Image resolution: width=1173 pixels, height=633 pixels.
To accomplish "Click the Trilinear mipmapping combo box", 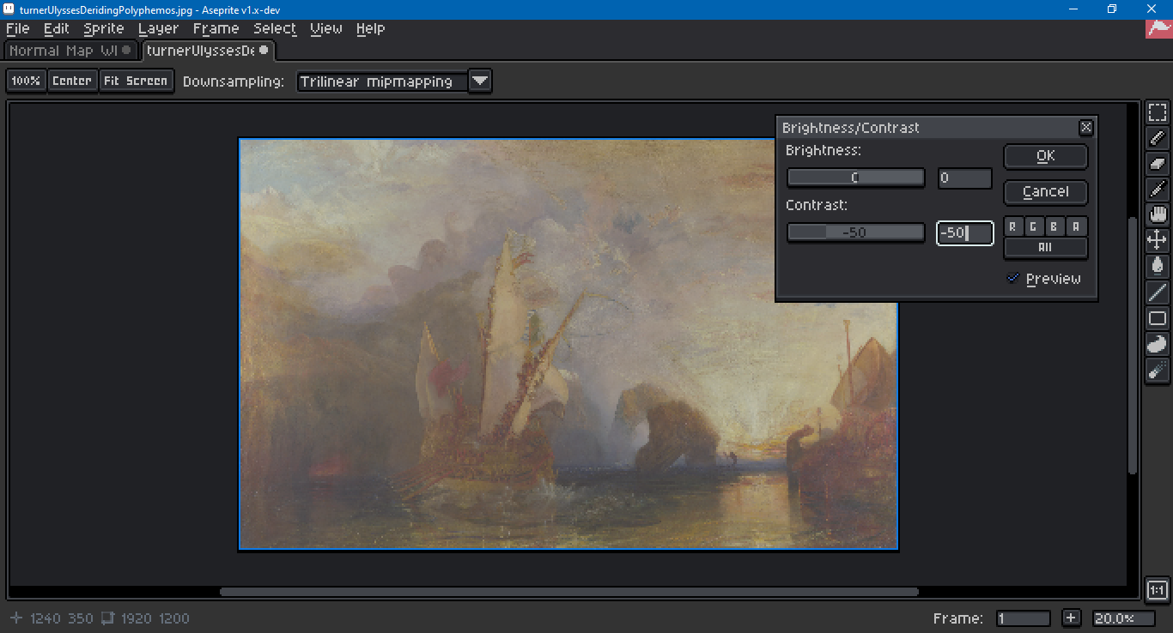I will tap(383, 81).
